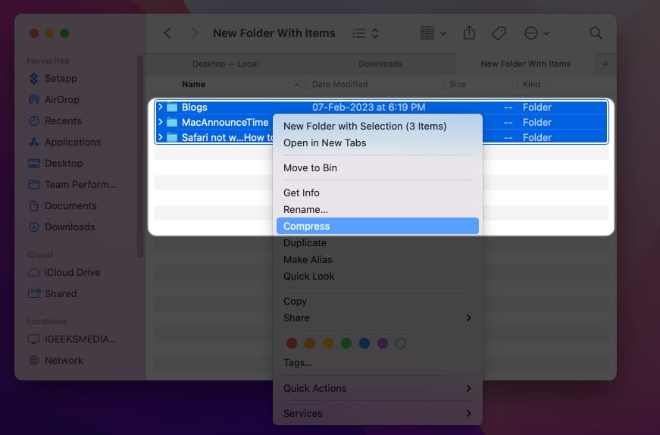The image size is (660, 435).
Task: Open the list view switcher
Action: [365, 33]
